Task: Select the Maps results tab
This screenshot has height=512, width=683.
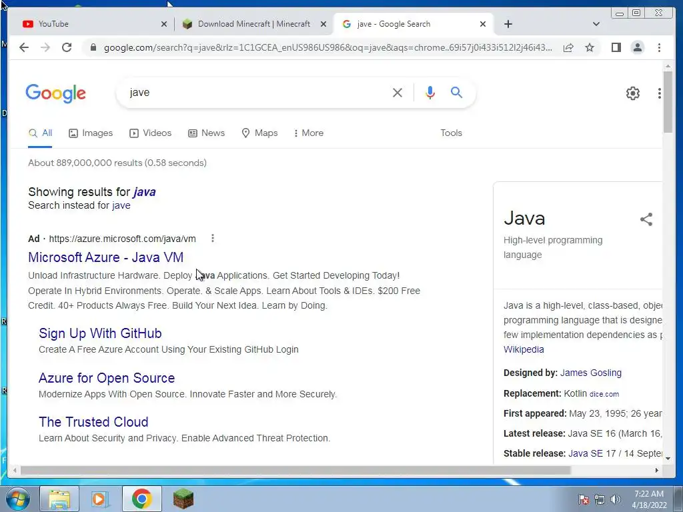Action: pyautogui.click(x=259, y=133)
